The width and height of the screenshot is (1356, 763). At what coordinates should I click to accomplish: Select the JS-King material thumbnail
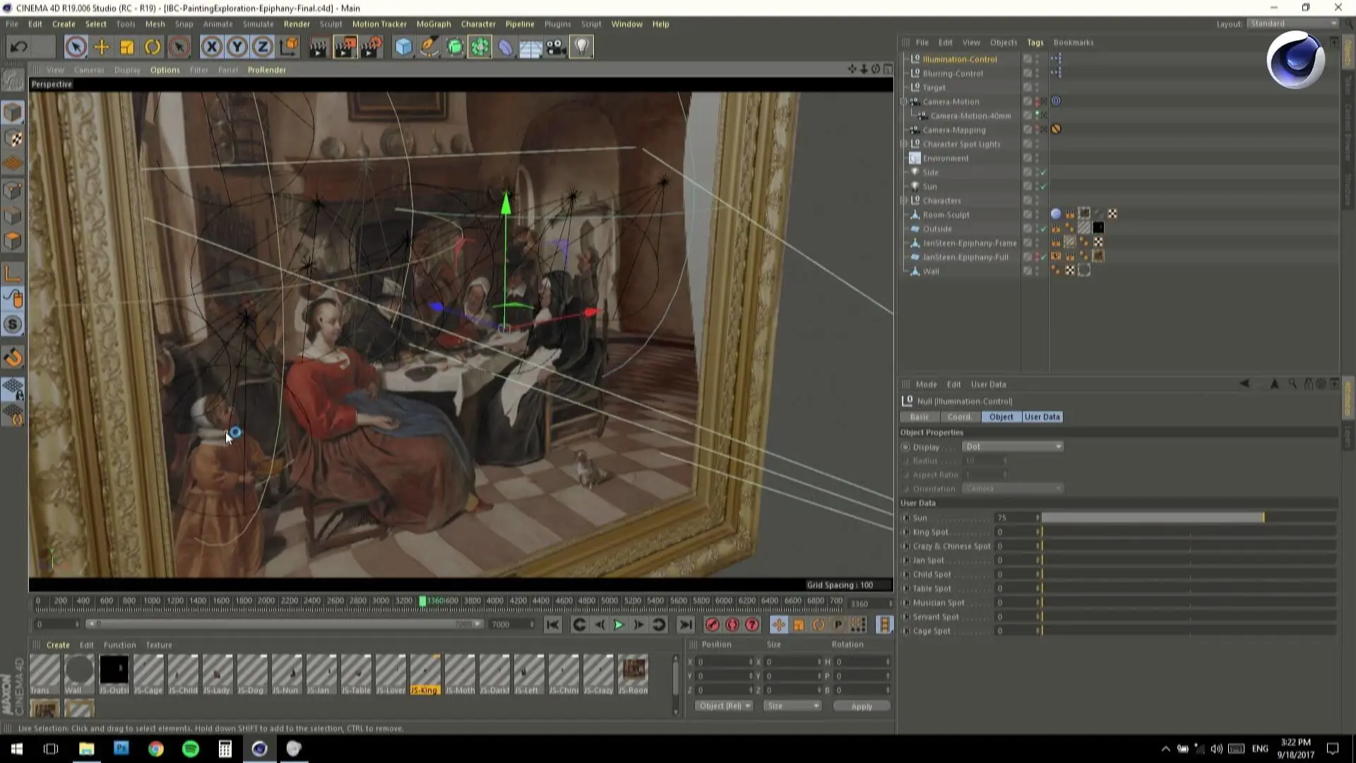[424, 675]
